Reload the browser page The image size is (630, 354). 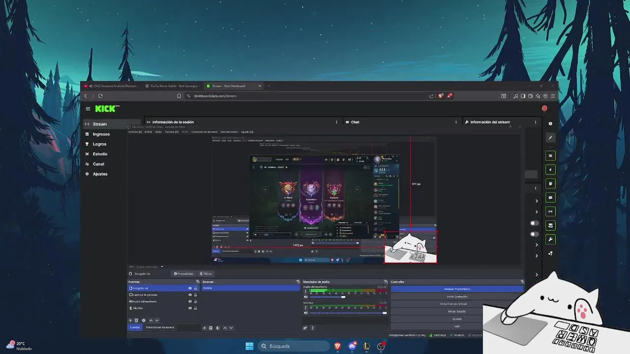[x=100, y=96]
